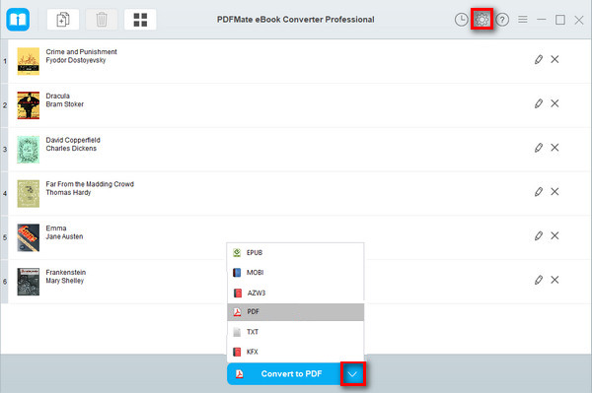The image size is (592, 393).
Task: Open the hamburger menu icon
Action: pos(523,20)
